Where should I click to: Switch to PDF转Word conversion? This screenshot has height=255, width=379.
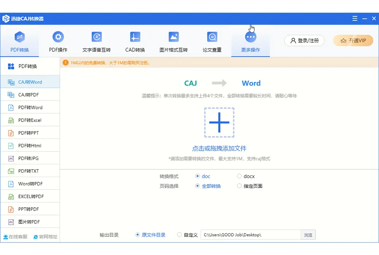(x=30, y=107)
